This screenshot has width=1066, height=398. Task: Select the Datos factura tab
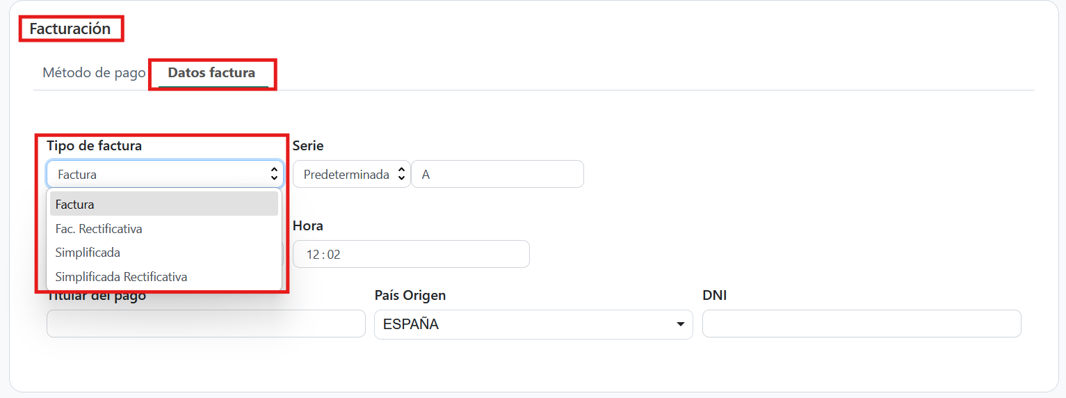coord(211,73)
